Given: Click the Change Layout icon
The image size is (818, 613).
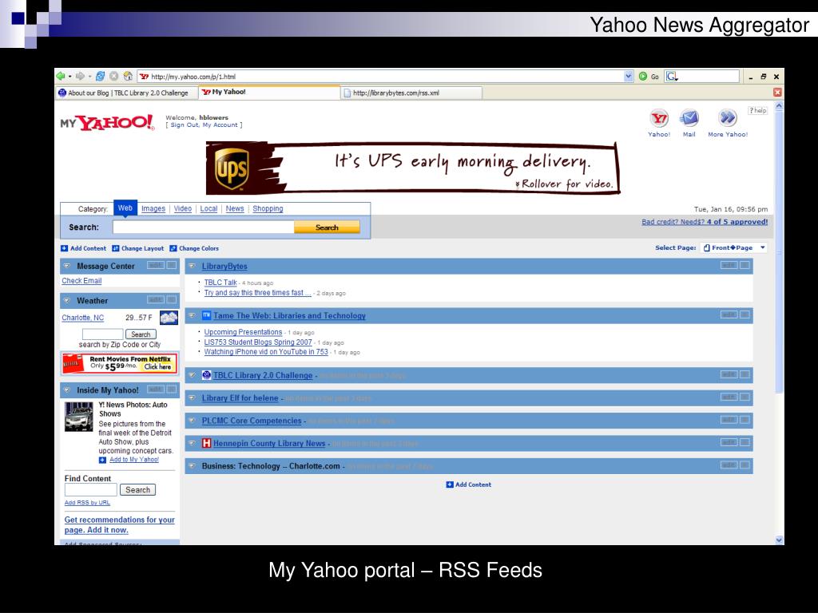Looking at the screenshot, I should click(116, 249).
